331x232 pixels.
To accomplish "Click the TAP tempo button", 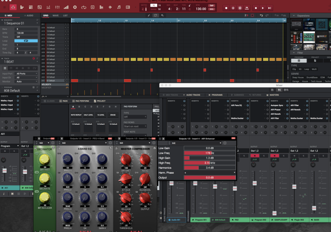I will coord(211,5).
